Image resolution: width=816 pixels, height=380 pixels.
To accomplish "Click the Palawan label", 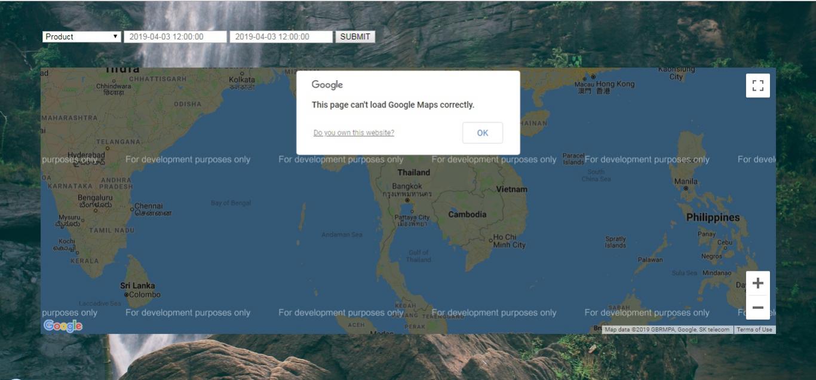I will [650, 260].
